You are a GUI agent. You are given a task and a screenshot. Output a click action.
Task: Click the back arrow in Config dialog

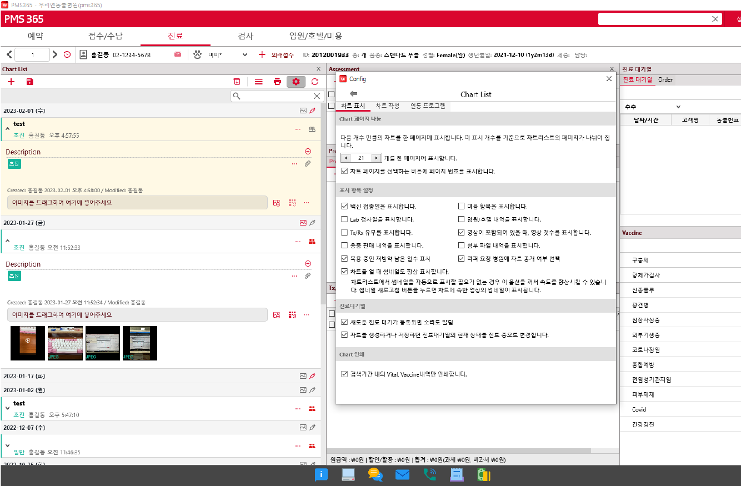coord(354,94)
